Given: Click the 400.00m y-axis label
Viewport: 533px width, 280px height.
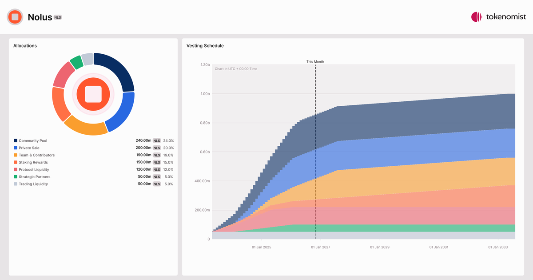Looking at the screenshot, I should point(202,181).
